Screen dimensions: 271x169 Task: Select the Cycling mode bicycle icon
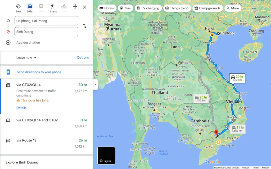[64, 6]
